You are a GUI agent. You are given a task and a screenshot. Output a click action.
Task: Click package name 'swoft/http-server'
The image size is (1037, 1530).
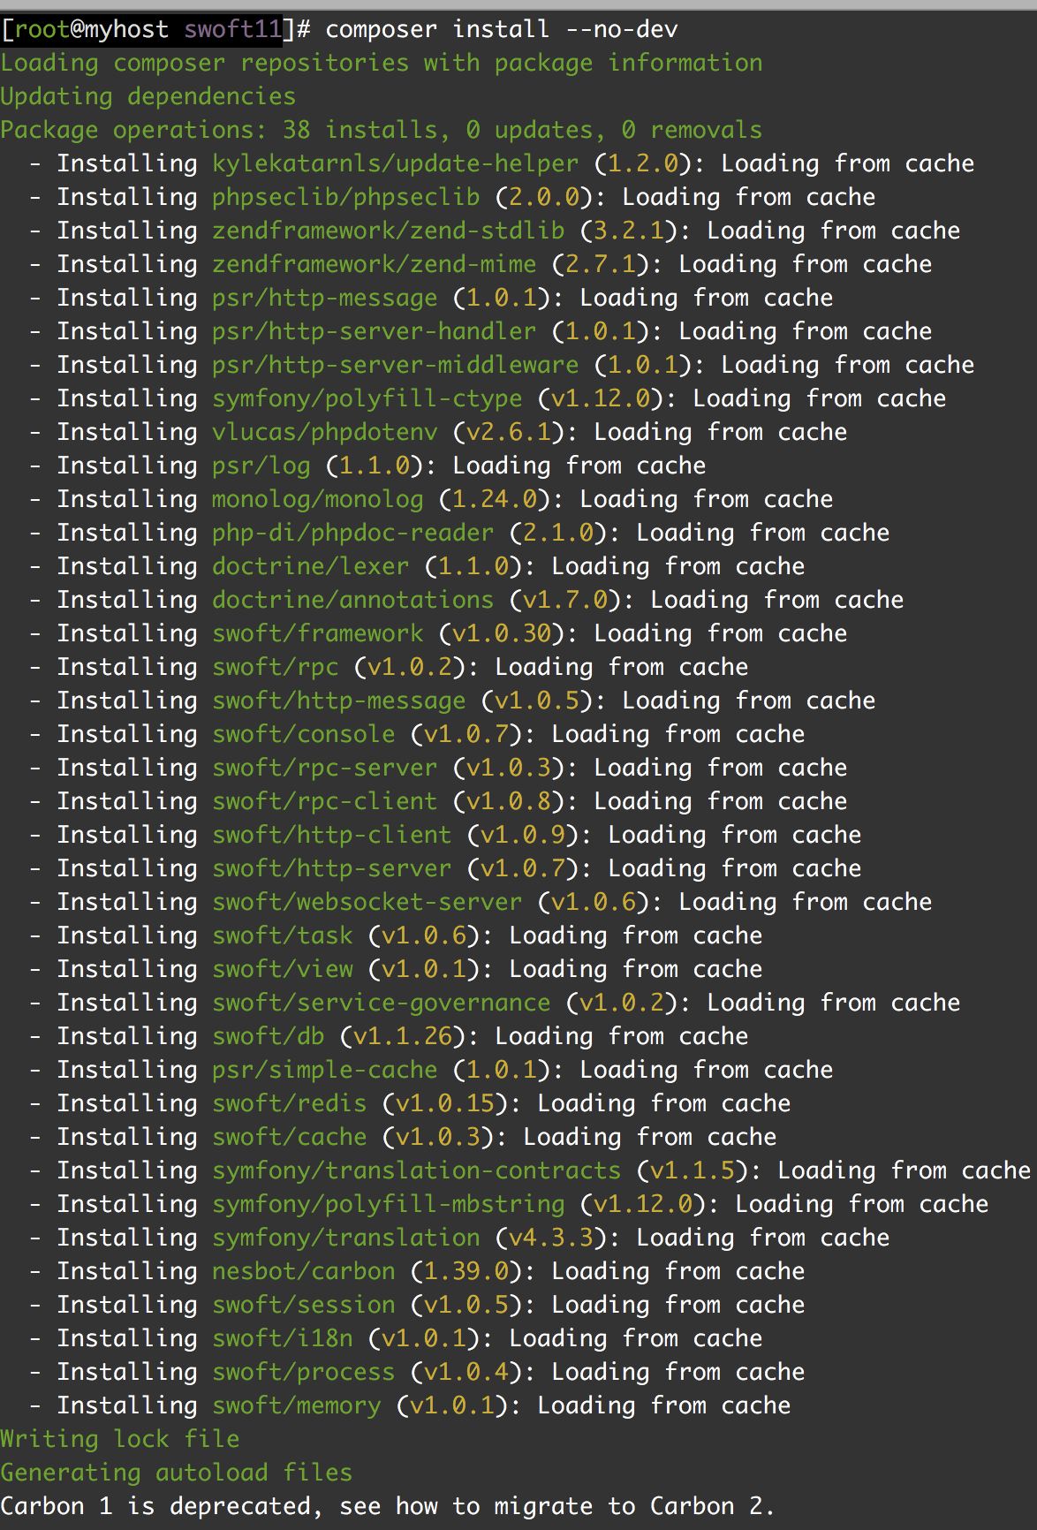pos(332,869)
